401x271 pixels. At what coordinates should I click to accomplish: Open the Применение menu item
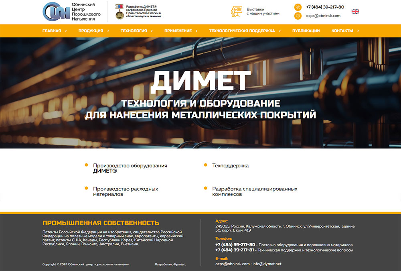point(178,31)
